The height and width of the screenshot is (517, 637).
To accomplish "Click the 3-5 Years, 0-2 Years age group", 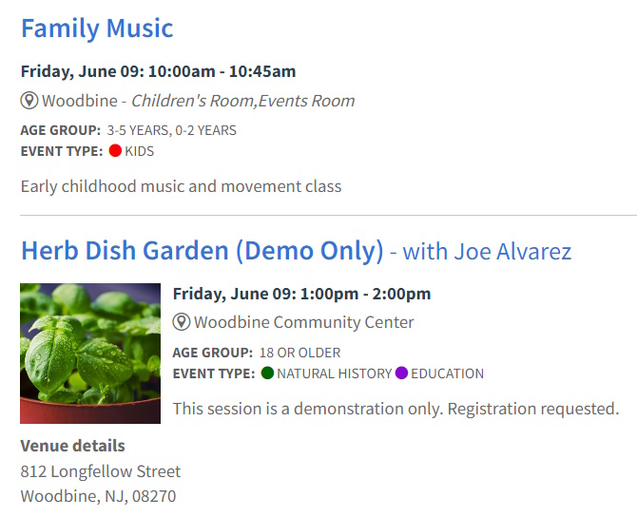I will click(x=171, y=130).
